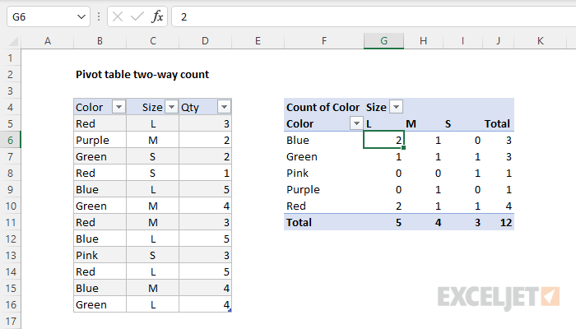Open the pivot table Color filter dropdown
Image resolution: width=576 pixels, height=329 pixels.
[356, 123]
